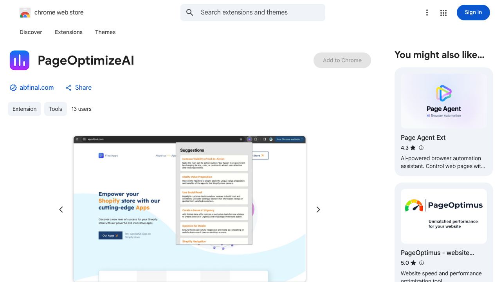Open the Discover tab
501x282 pixels.
[31, 32]
